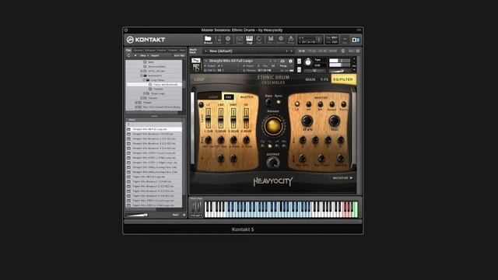
Task: Click the instrument info icon
Action: [x=290, y=61]
